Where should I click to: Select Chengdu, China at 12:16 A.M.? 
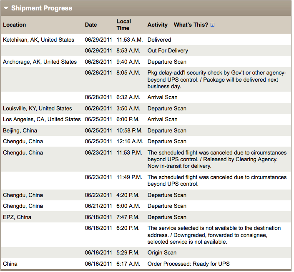pos(23,142)
